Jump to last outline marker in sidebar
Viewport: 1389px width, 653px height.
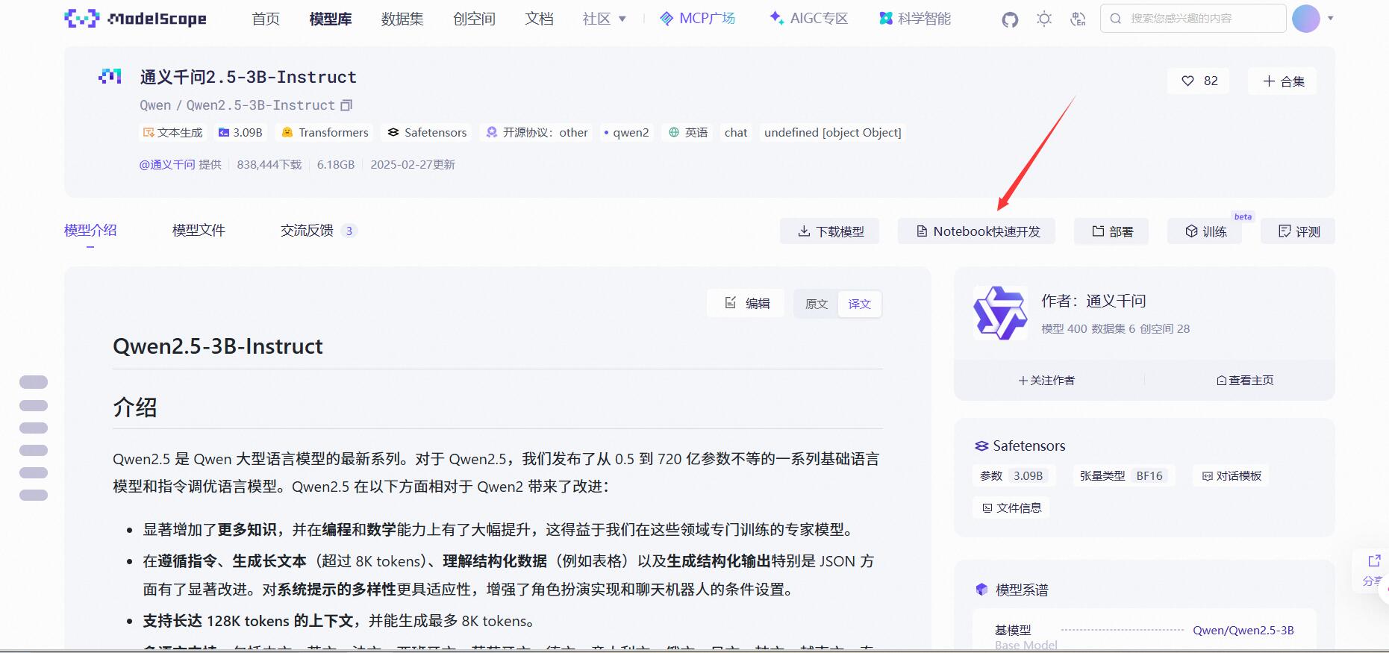tap(34, 495)
